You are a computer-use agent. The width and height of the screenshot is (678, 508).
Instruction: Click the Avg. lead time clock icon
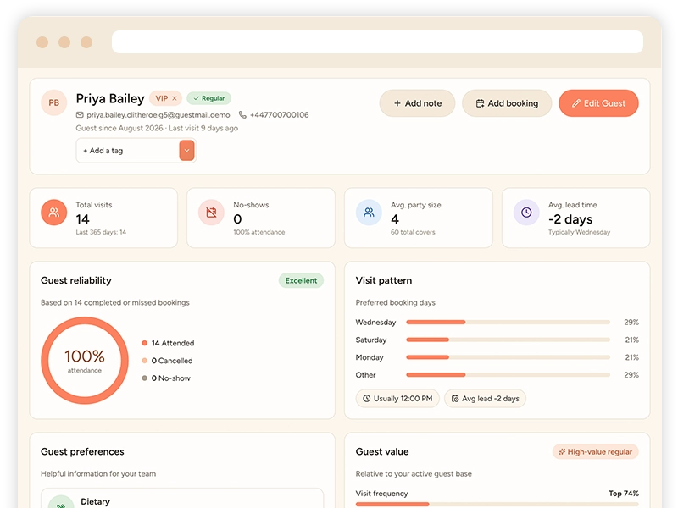coord(526,213)
